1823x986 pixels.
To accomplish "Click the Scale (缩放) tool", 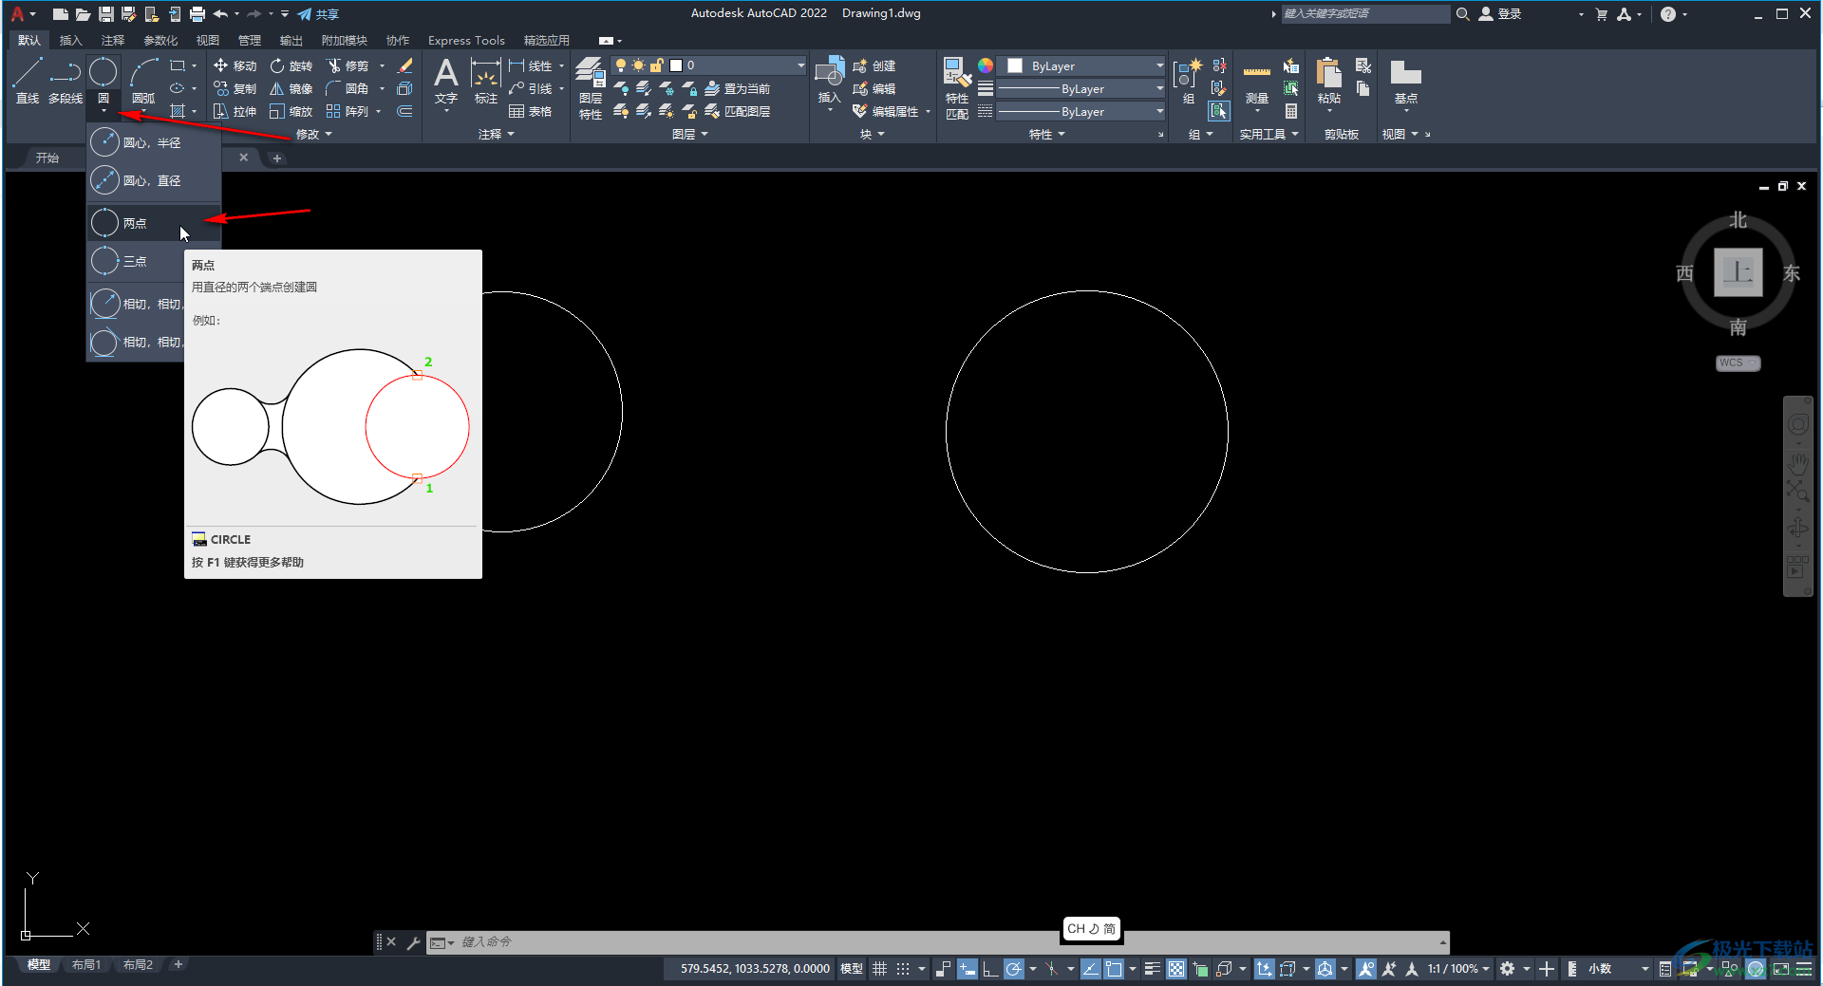I will 291,111.
